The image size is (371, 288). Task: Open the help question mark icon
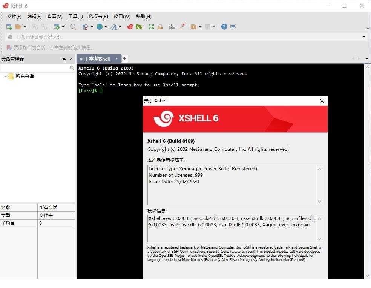click(224, 27)
